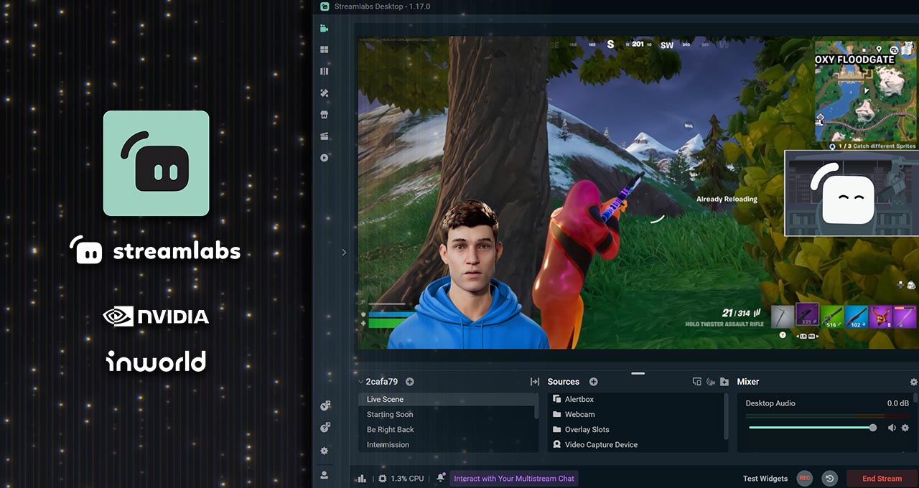Open Streamlabs settings gear near sidebar bottom
The height and width of the screenshot is (488, 919).
coord(324,451)
